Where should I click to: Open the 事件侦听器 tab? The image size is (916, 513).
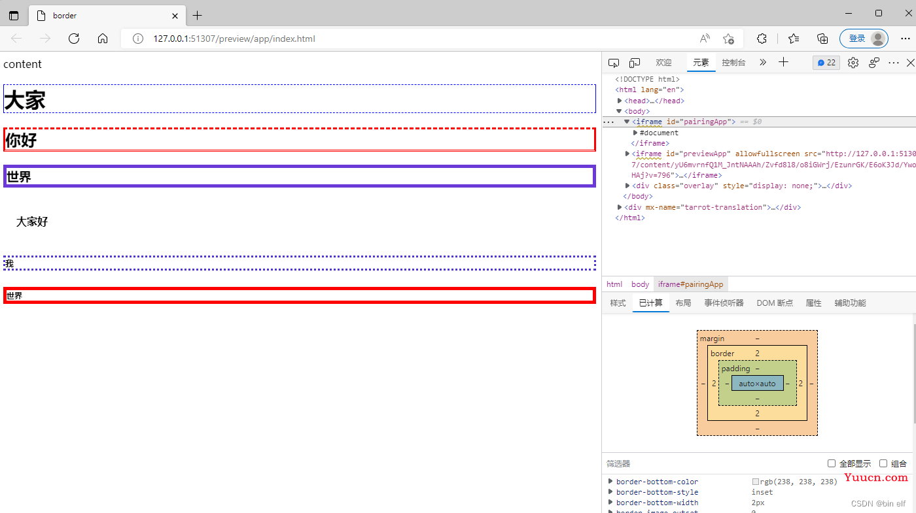click(x=724, y=303)
